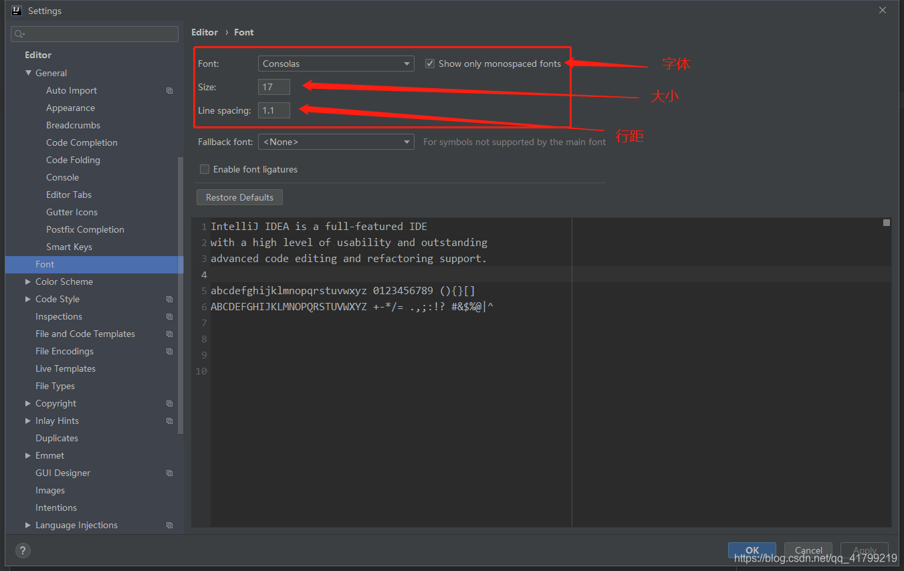Open Code Folding settings
The image size is (904, 571).
coord(73,160)
